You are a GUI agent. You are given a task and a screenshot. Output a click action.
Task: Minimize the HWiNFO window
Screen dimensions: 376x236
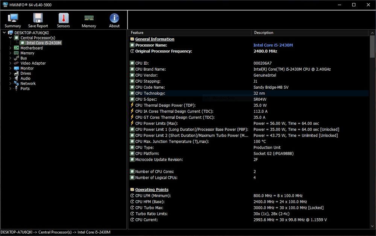tap(339, 5)
